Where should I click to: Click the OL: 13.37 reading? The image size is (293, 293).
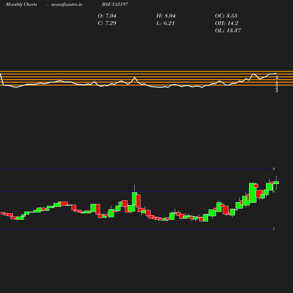coord(228,30)
